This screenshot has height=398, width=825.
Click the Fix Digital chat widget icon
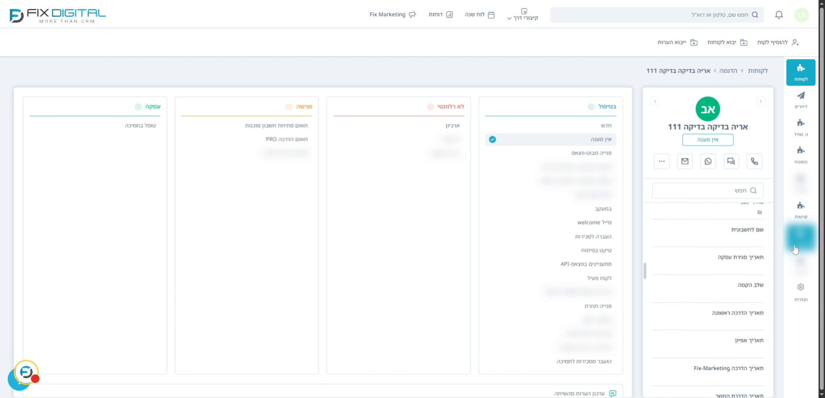click(26, 372)
